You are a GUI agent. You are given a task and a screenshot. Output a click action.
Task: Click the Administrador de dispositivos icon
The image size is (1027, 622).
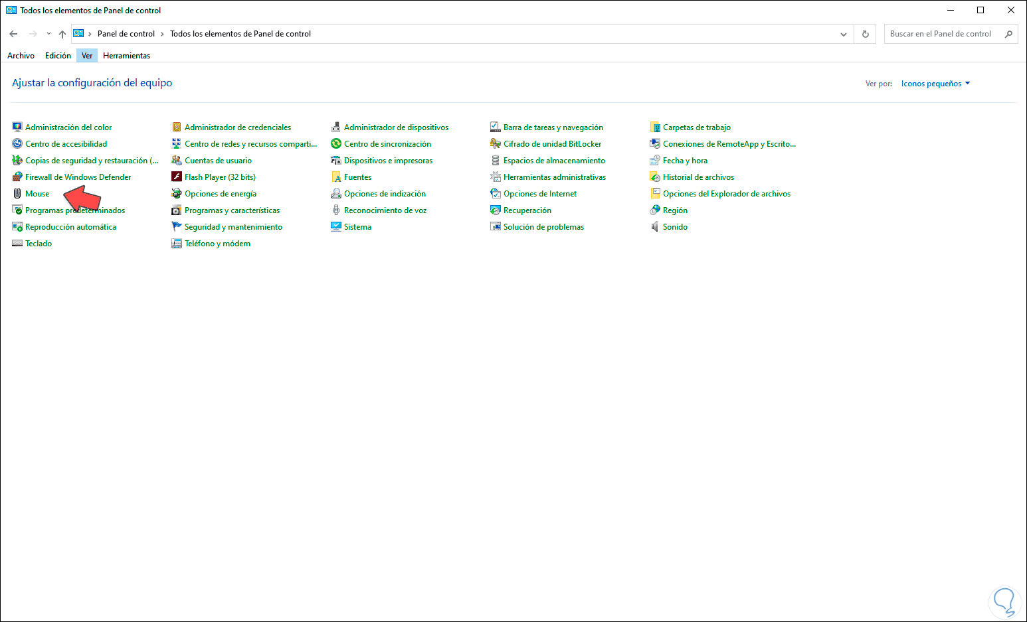[336, 127]
